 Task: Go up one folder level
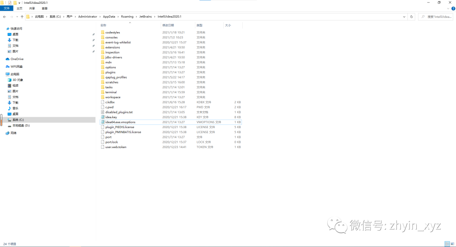tap(22, 17)
